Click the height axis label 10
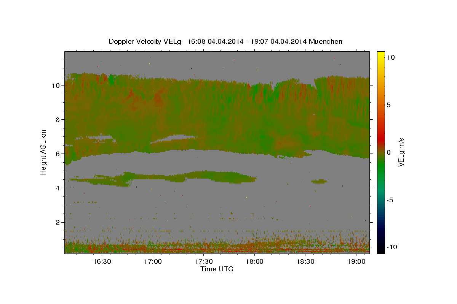457x304 pixels. tap(56, 85)
